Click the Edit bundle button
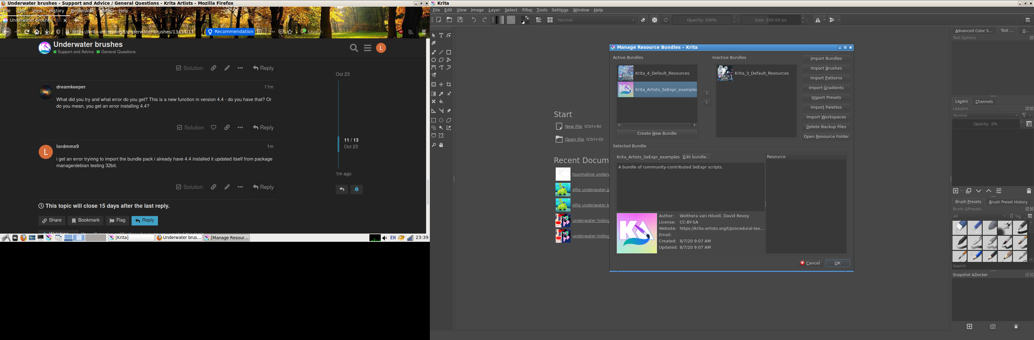 pos(696,157)
